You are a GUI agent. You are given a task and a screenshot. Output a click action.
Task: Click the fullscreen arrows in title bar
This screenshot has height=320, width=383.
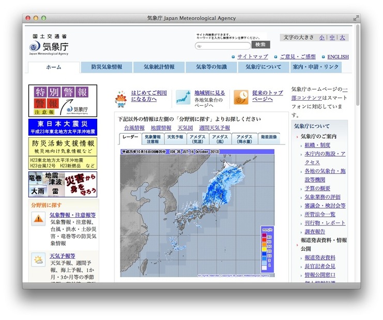[356, 18]
